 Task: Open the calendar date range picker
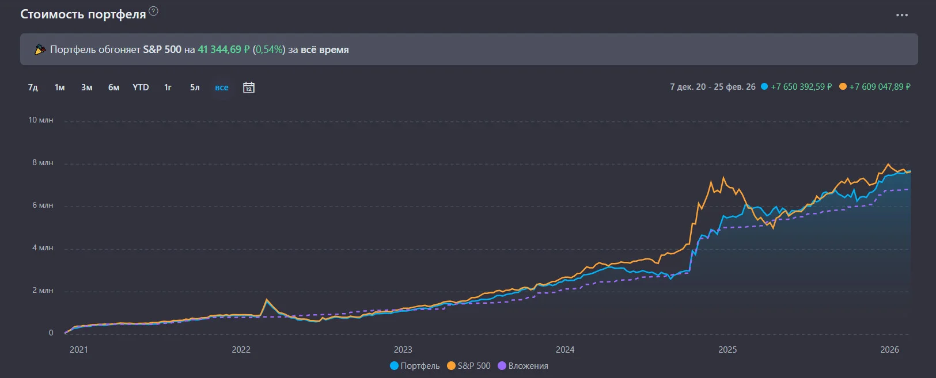pos(249,87)
